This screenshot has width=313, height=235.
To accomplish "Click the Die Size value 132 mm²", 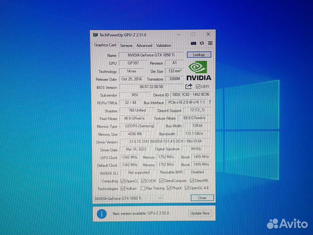I will click(x=175, y=71).
